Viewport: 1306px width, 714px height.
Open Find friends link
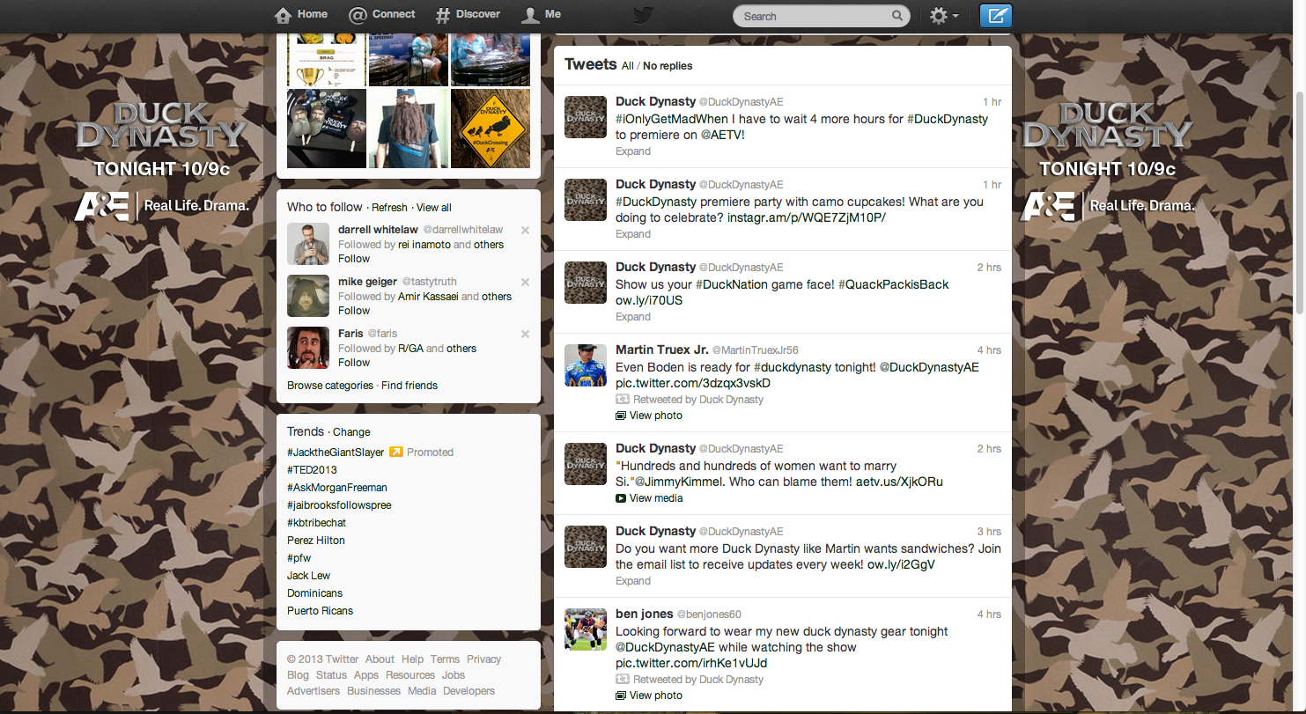(410, 386)
